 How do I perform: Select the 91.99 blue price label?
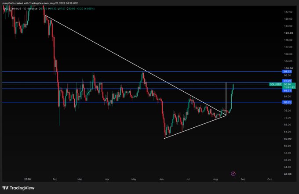(288, 81)
